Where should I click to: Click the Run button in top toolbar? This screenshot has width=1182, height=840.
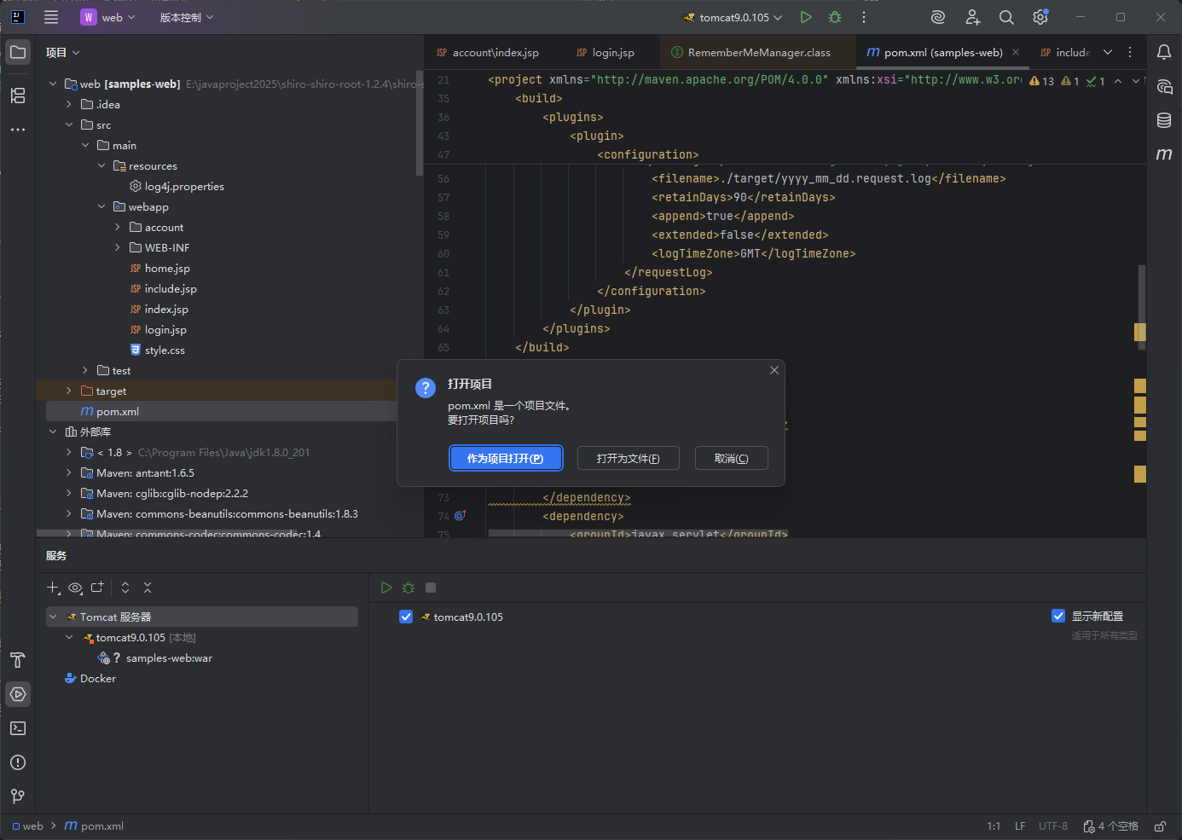[806, 17]
